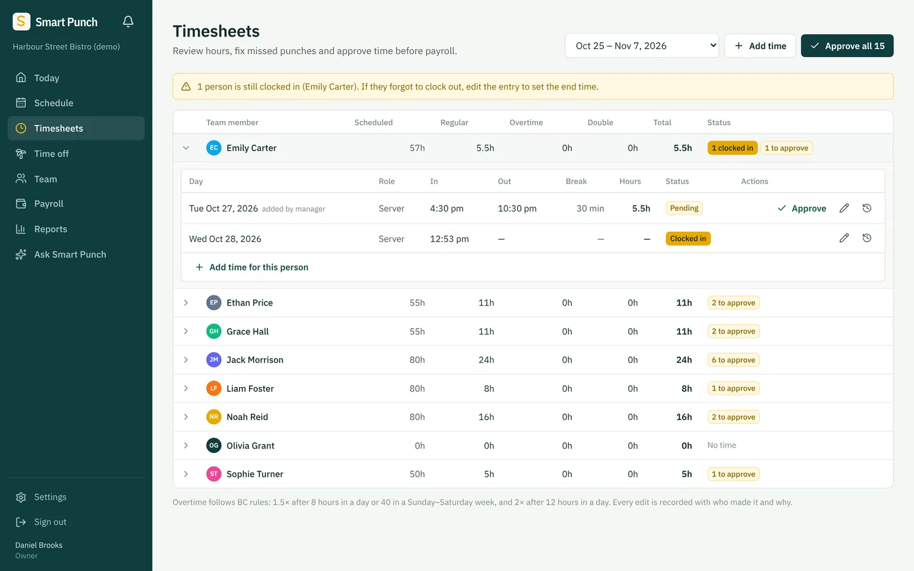Screen dimensions: 914x571
Task: Open Time off in the sidebar
Action: pyautogui.click(x=76, y=154)
